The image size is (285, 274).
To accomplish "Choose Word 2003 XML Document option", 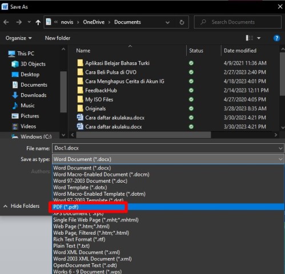I will pyautogui.click(x=168, y=259).
